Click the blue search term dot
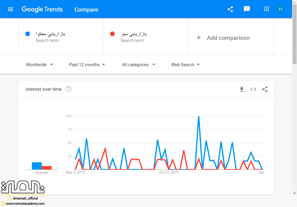This screenshot has height=207, width=297. coord(28,34)
